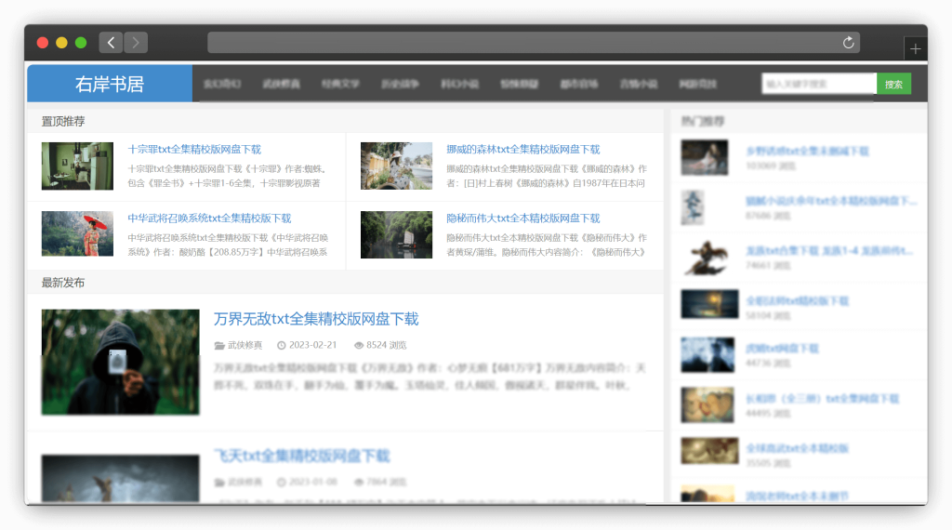Click the 十宗罪 description excerpt text
Viewport: 952px width, 530px height.
pos(229,176)
